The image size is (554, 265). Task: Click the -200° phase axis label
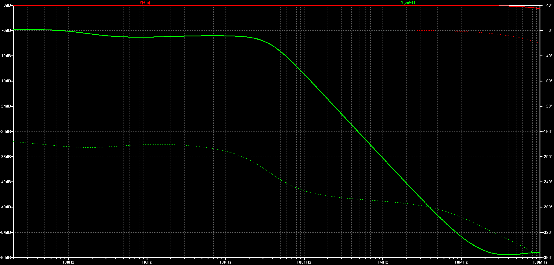tap(547, 157)
